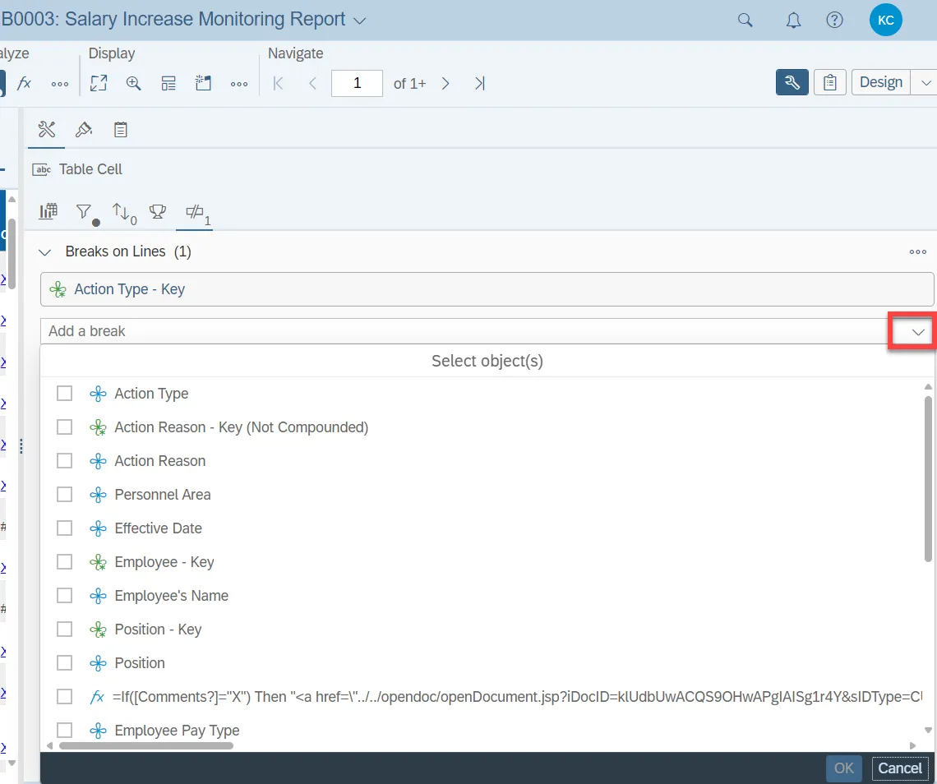Image resolution: width=937 pixels, height=784 pixels.
Task: Expand the report title dropdown chevron
Action: coord(359,21)
